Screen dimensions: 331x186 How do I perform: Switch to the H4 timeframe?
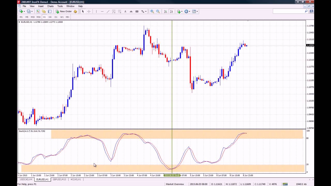50,17
